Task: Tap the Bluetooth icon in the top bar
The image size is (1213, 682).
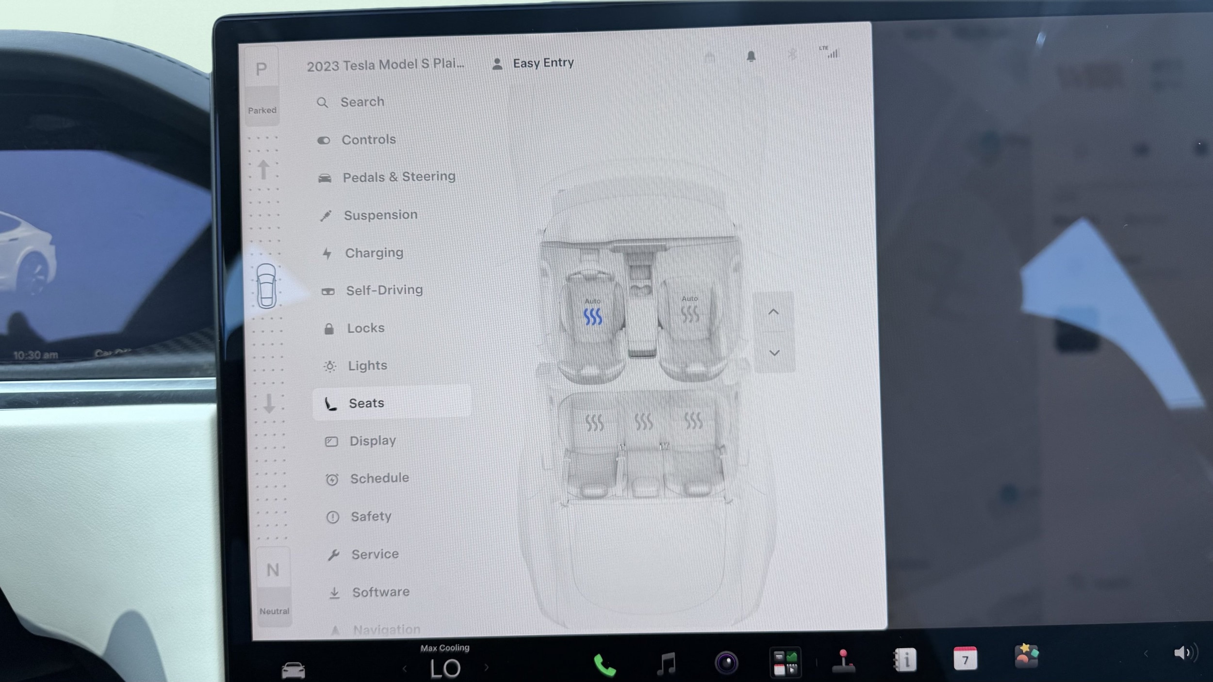Action: click(x=792, y=54)
